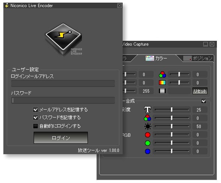Click the red channel circle icon
This screenshot has width=221, height=183.
click(x=148, y=135)
